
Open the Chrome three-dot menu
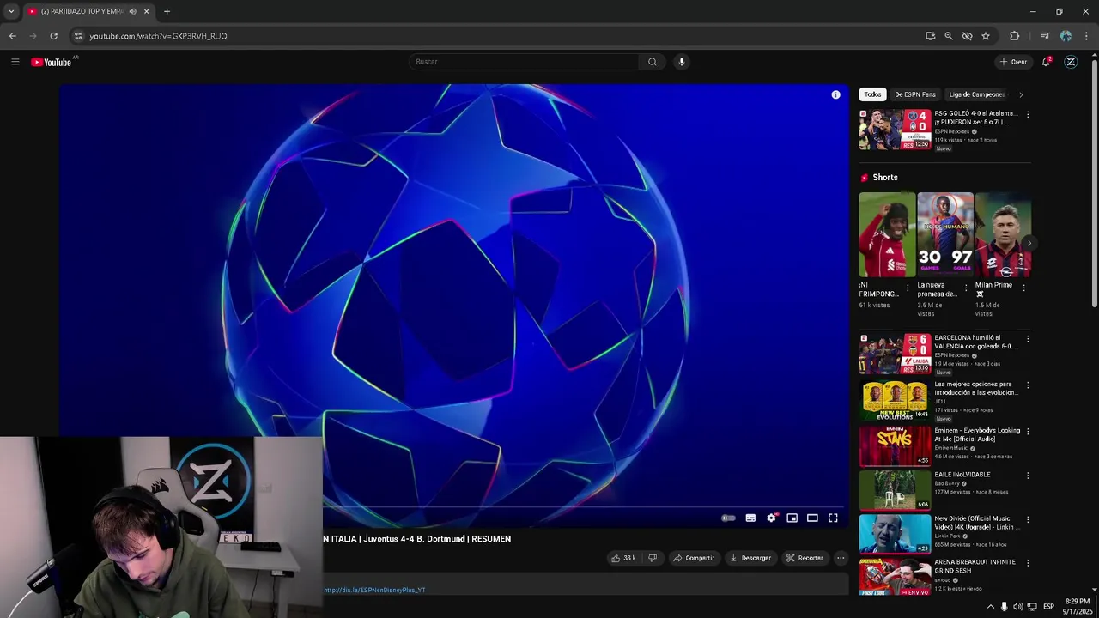click(1087, 36)
